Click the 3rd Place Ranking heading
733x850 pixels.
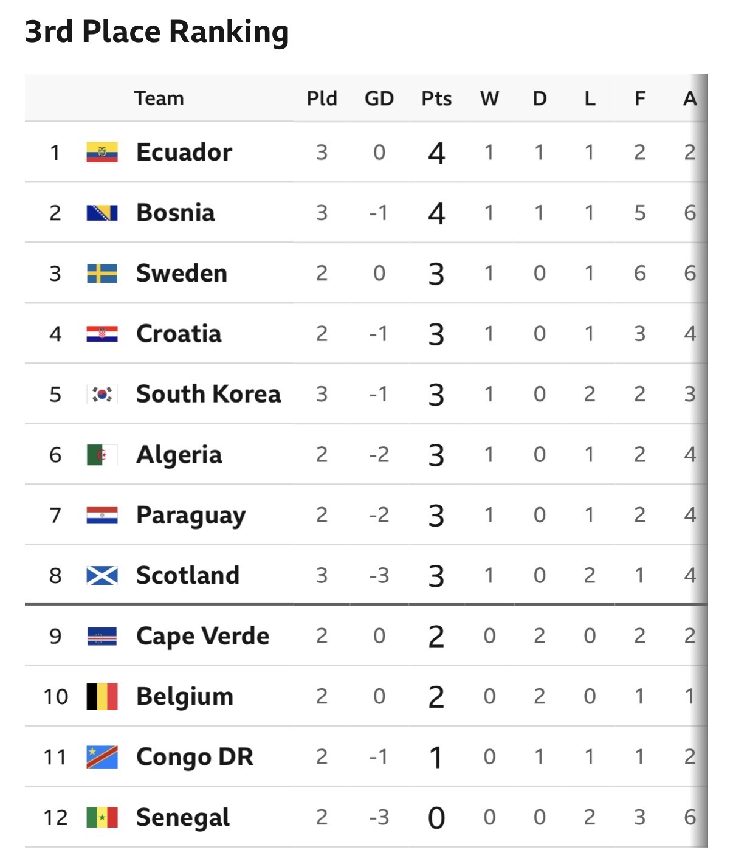(x=157, y=32)
